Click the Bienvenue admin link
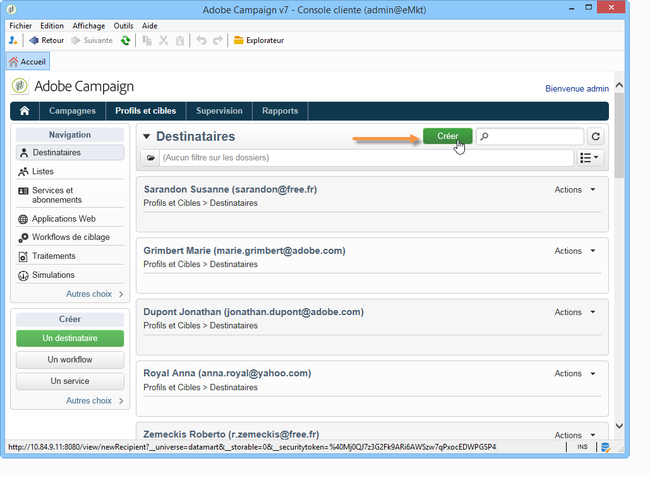This screenshot has width=650, height=478. click(577, 88)
